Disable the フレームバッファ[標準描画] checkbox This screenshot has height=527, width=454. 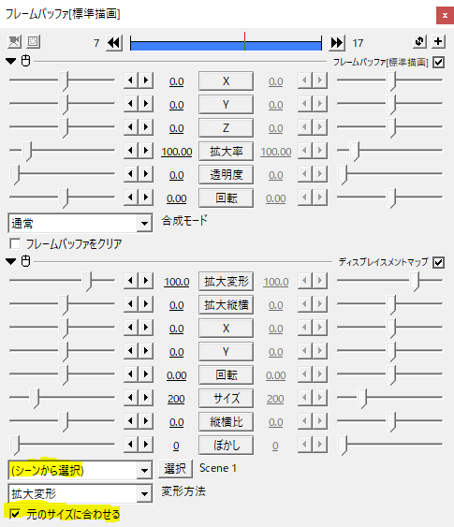click(438, 63)
